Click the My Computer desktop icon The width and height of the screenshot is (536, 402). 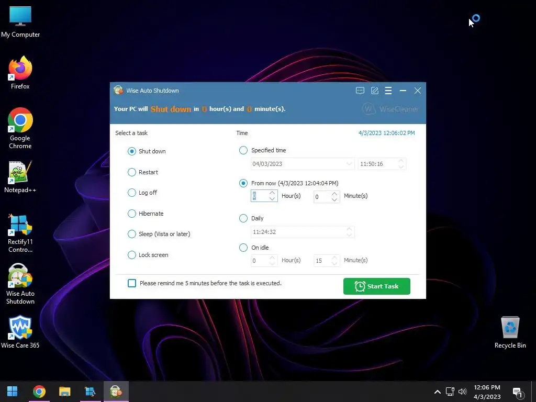(x=20, y=22)
